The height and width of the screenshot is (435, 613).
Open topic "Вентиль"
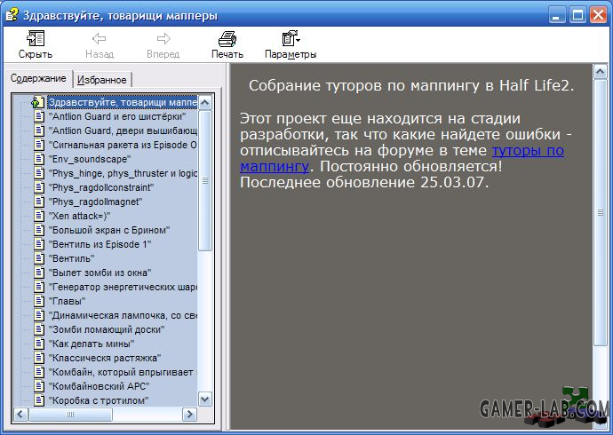(72, 258)
